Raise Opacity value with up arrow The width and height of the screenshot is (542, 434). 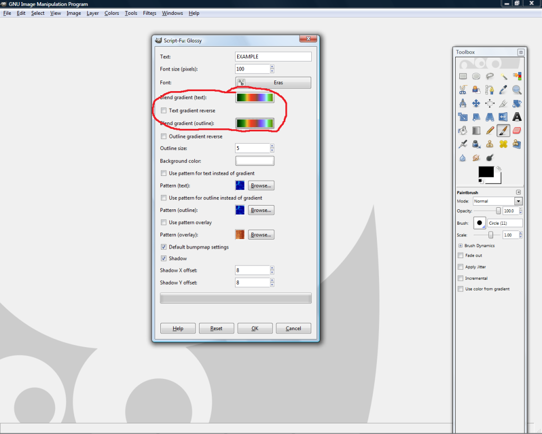(521, 209)
